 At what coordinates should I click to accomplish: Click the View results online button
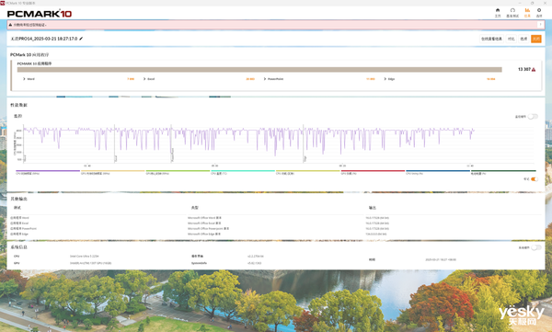(x=491, y=39)
